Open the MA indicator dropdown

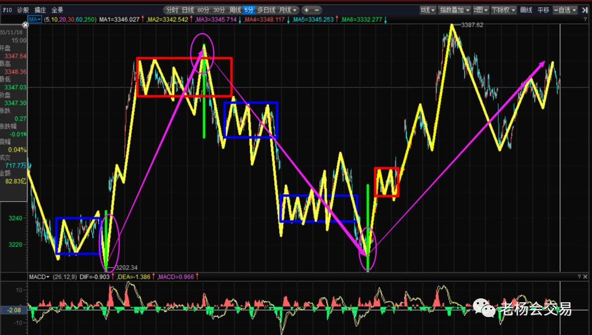pos(35,20)
